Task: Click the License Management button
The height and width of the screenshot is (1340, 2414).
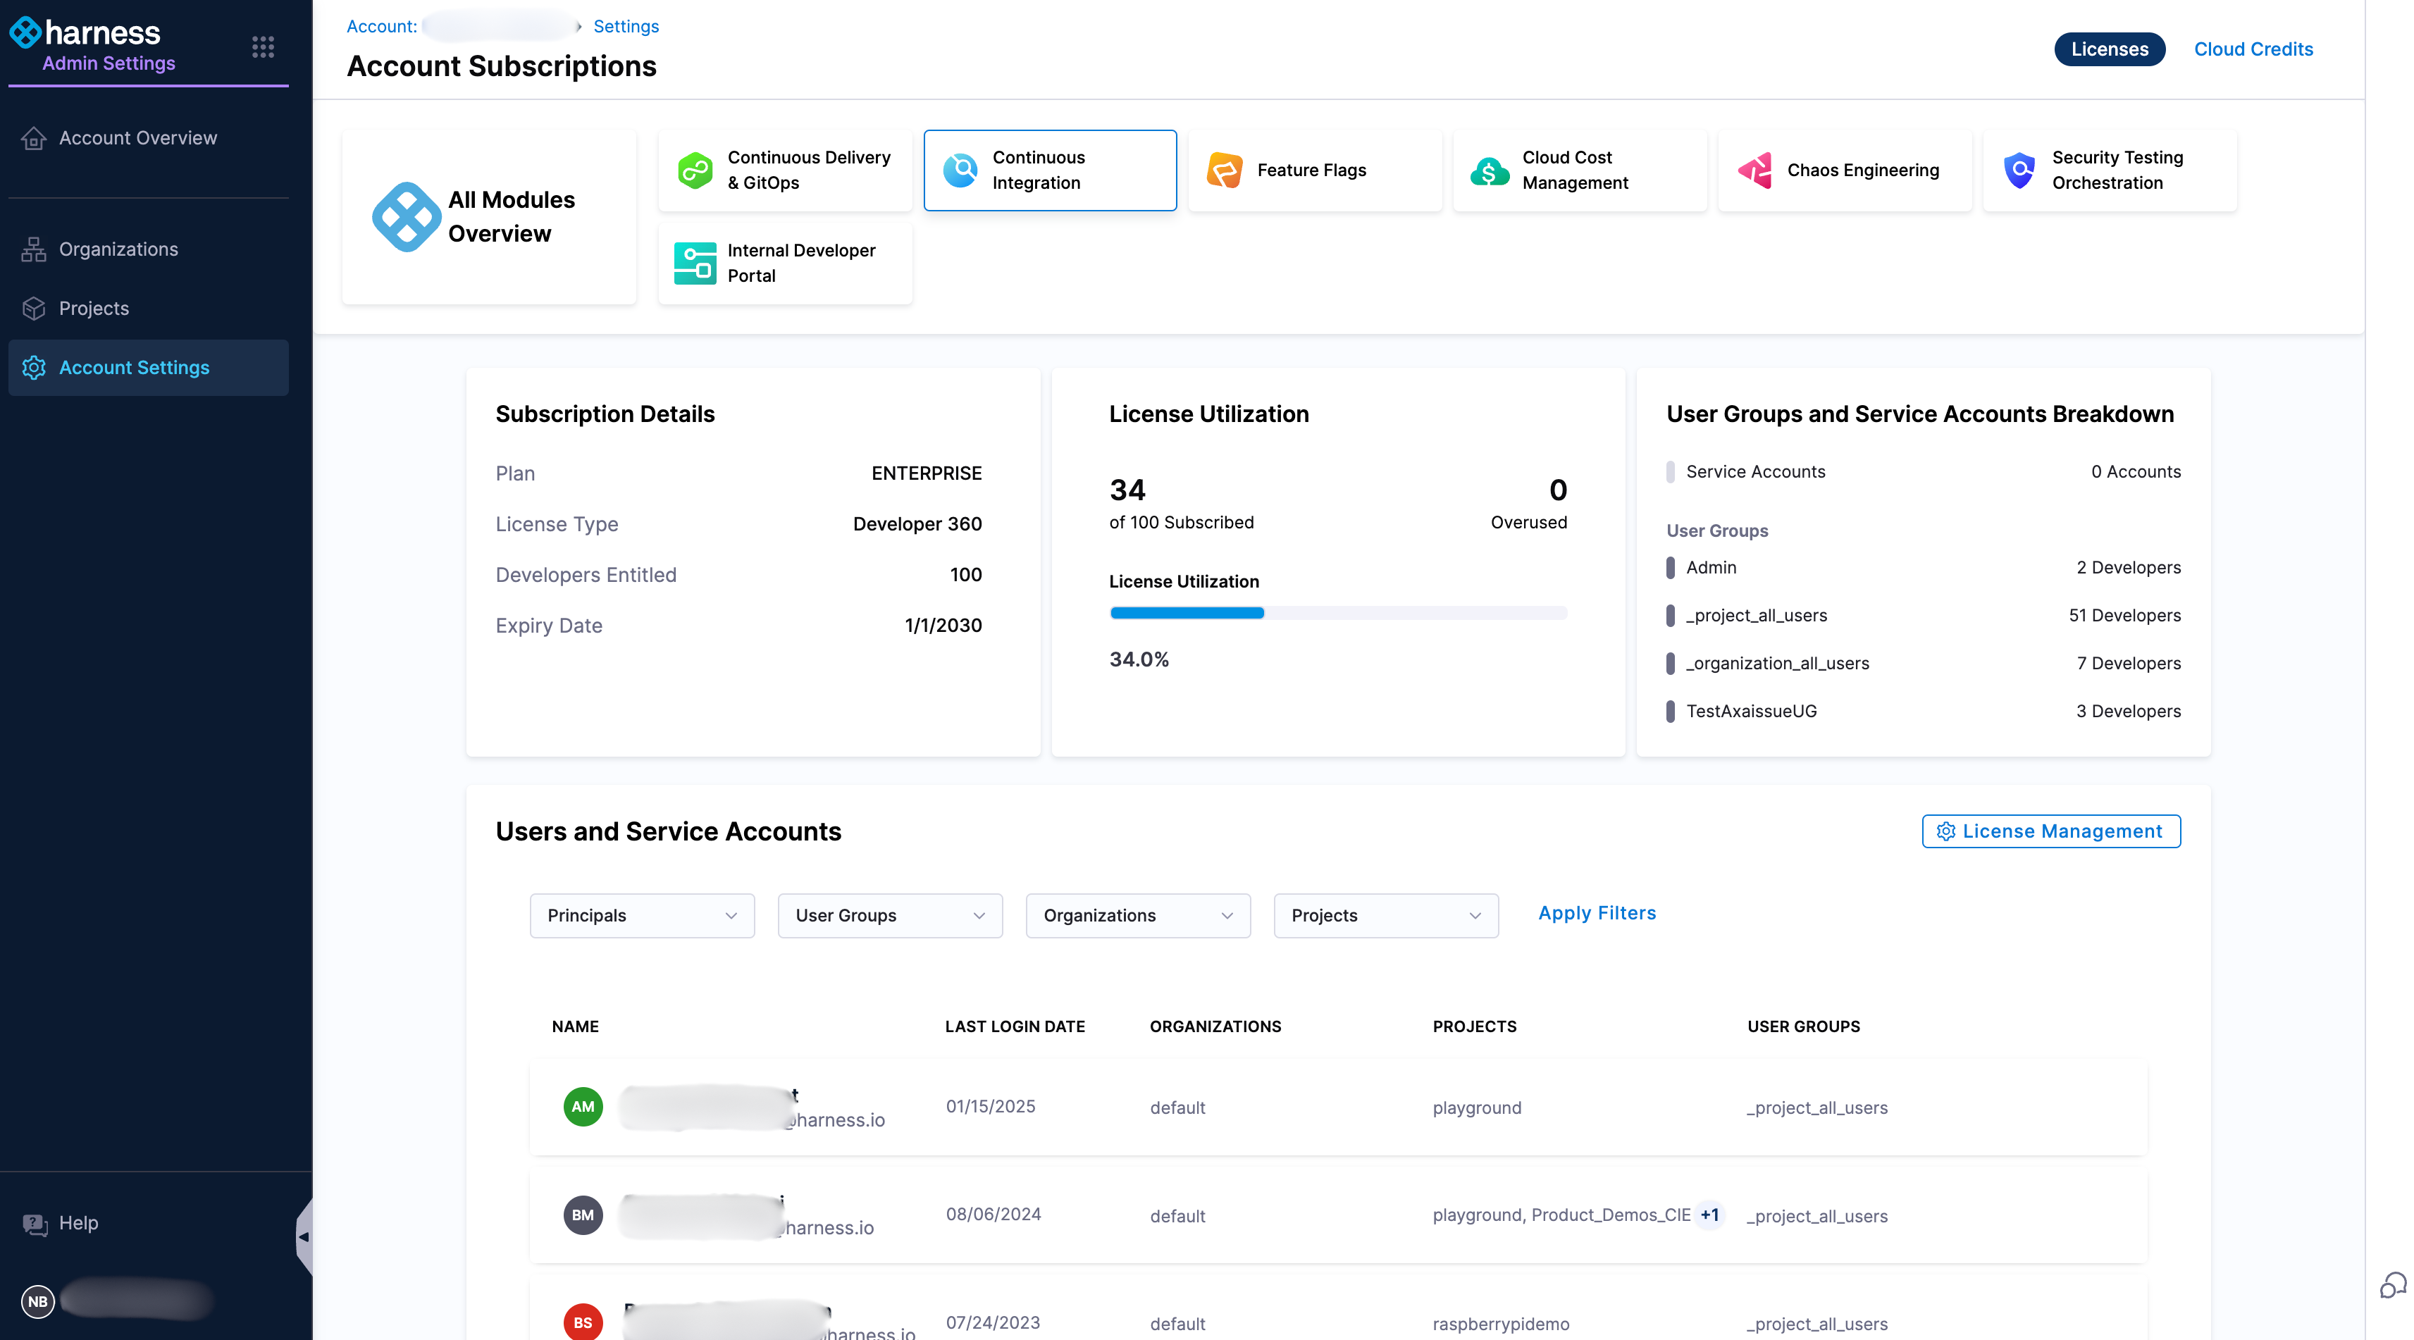Action: (2050, 831)
